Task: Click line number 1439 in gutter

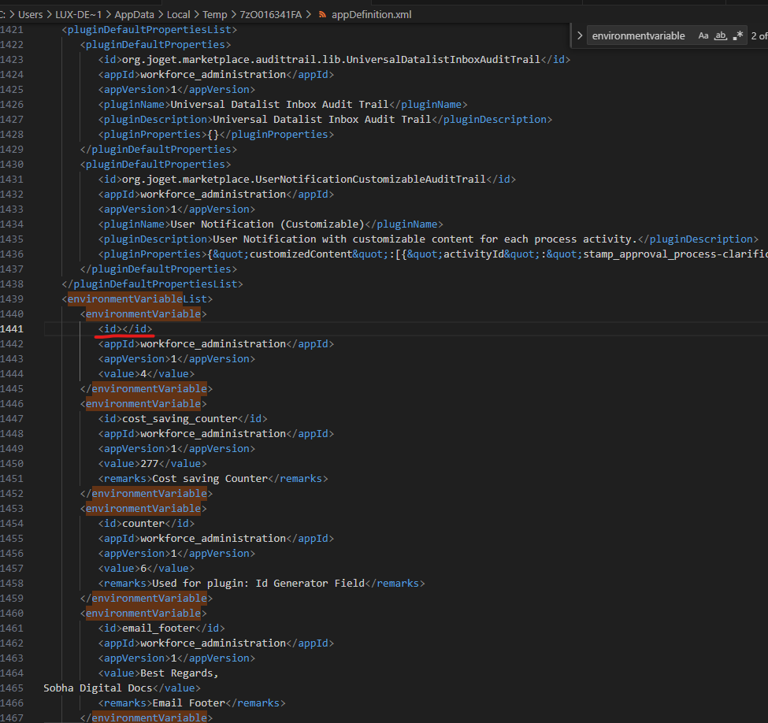Action: (23, 298)
